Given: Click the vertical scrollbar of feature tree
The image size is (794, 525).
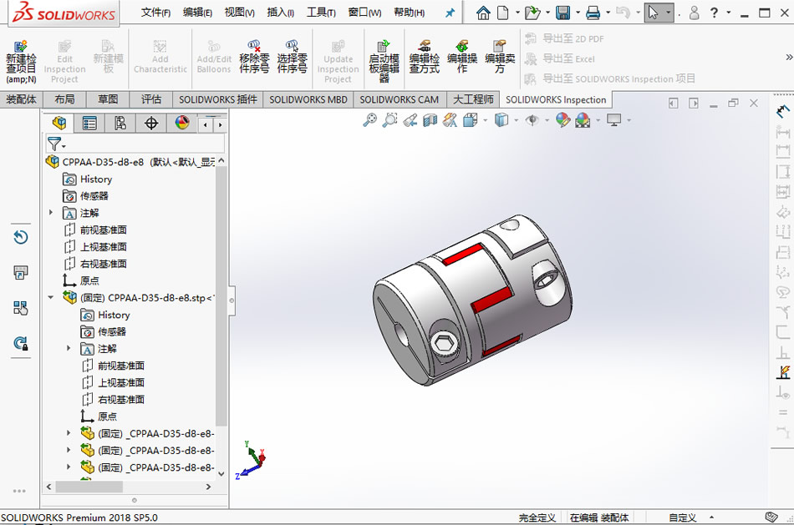Looking at the screenshot, I should click(221, 295).
